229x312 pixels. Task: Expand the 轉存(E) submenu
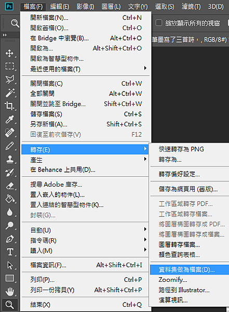(85, 149)
